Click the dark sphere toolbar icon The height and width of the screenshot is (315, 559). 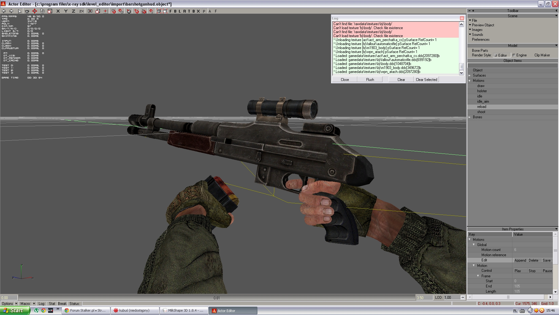[x=129, y=11]
